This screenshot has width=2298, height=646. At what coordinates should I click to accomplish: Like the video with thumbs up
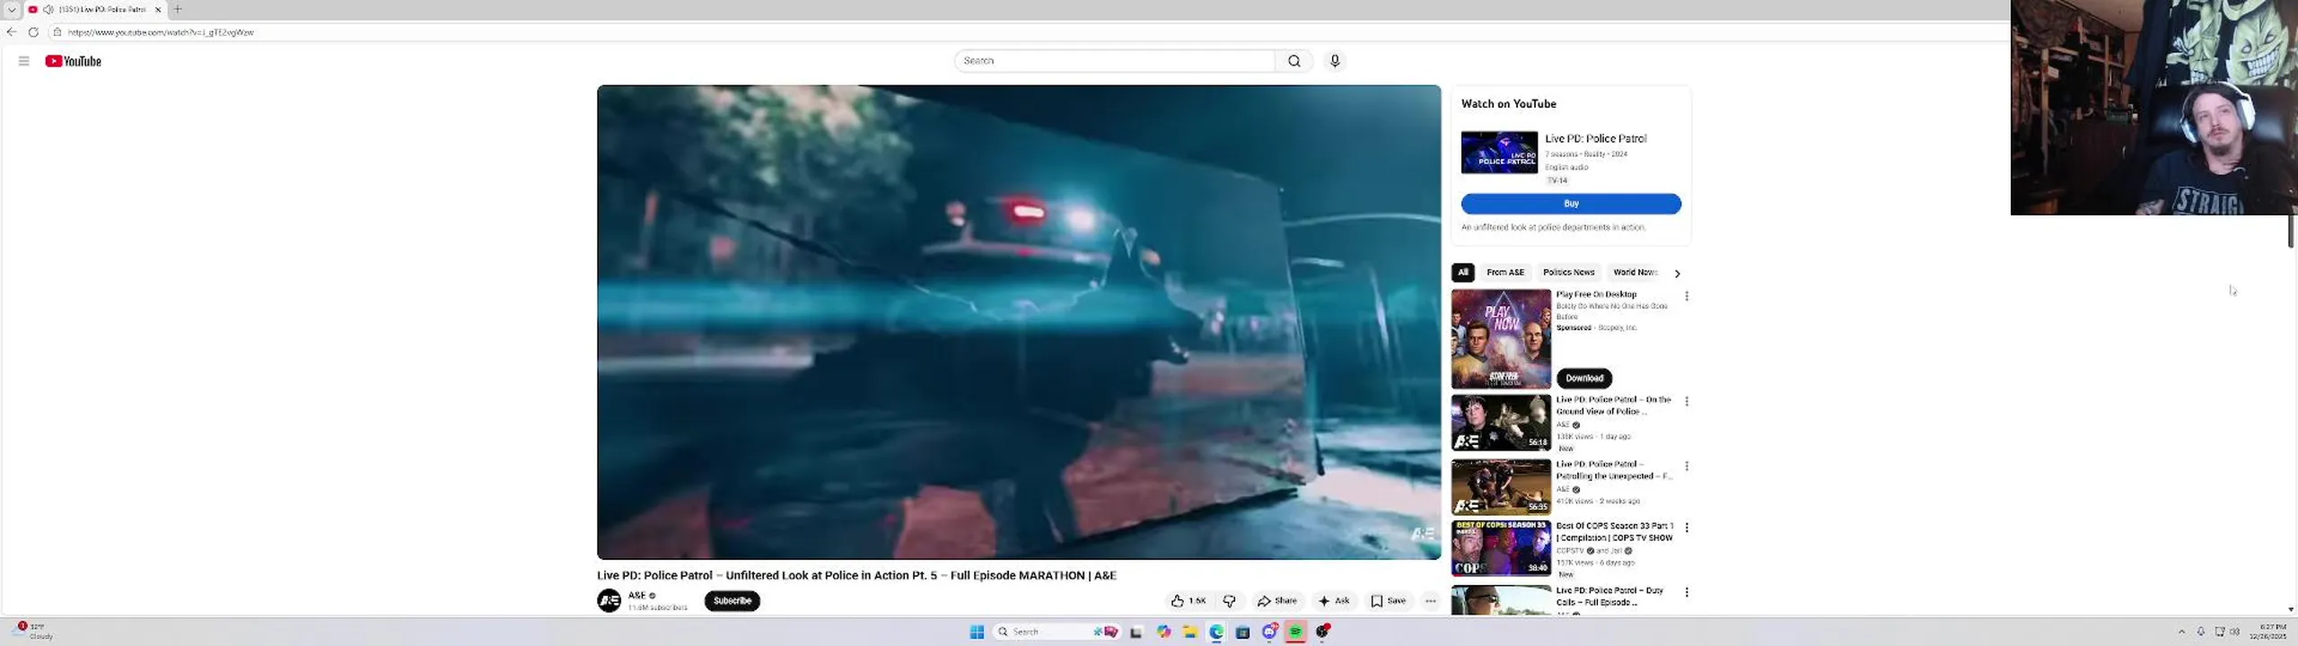point(1188,601)
